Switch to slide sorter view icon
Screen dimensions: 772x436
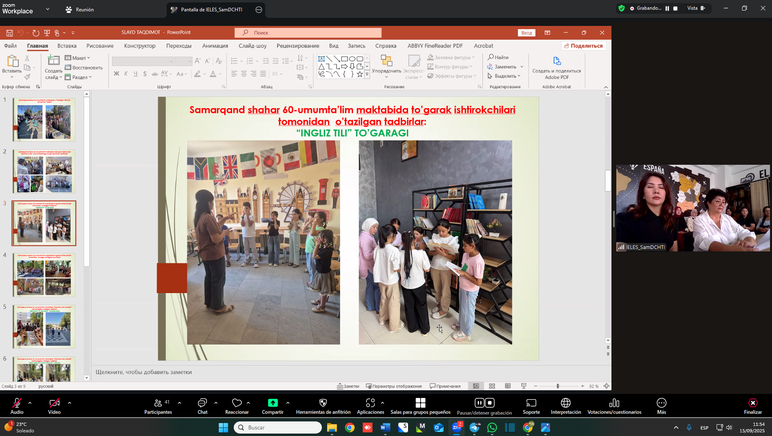point(492,386)
